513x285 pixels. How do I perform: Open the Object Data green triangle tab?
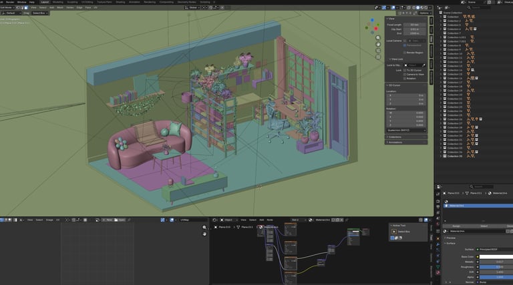[438, 267]
